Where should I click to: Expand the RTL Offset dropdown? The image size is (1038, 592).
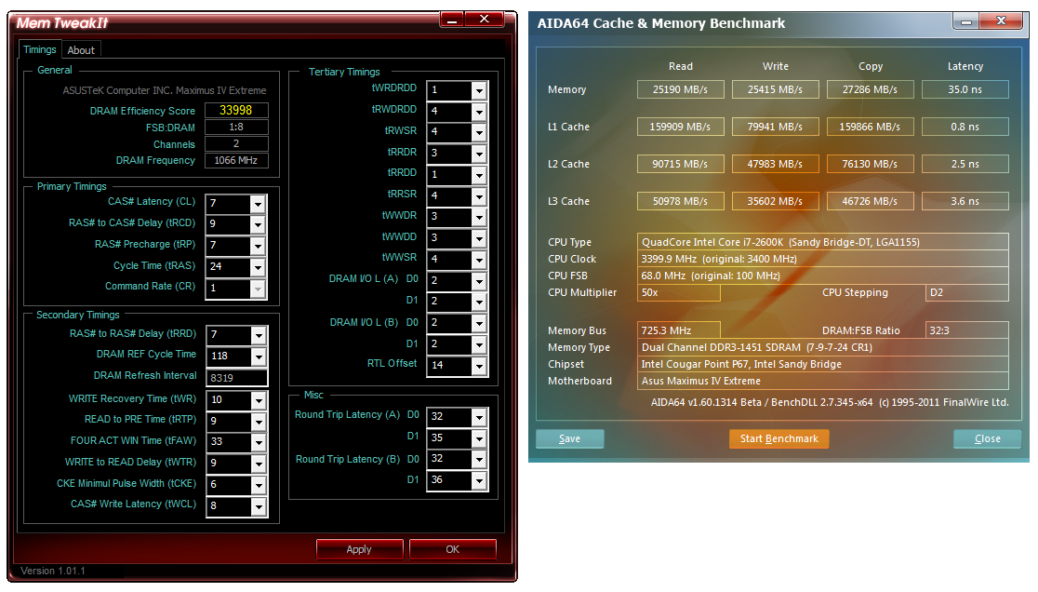coord(479,366)
